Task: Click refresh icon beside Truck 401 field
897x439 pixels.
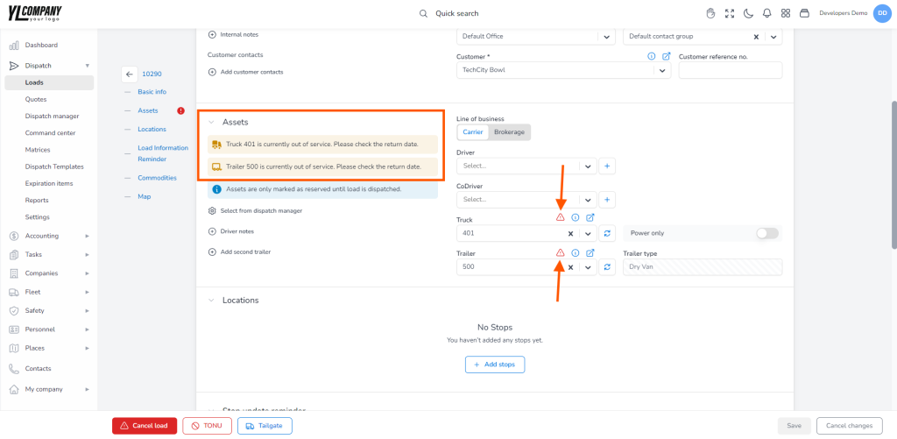Action: tap(607, 234)
